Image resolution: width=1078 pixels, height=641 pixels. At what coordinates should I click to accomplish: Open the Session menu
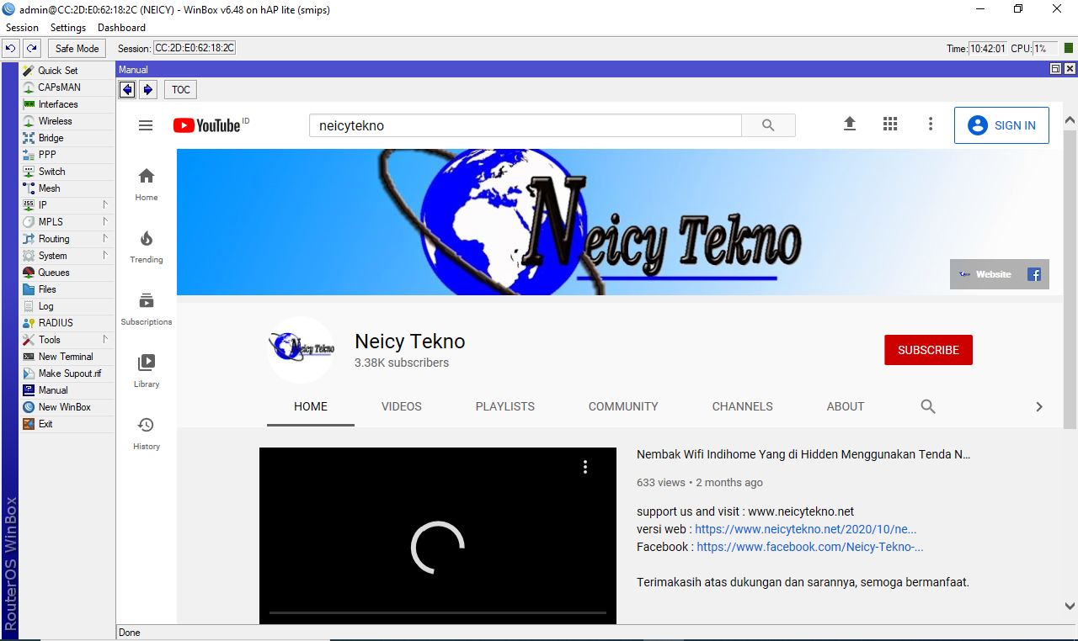pyautogui.click(x=22, y=28)
